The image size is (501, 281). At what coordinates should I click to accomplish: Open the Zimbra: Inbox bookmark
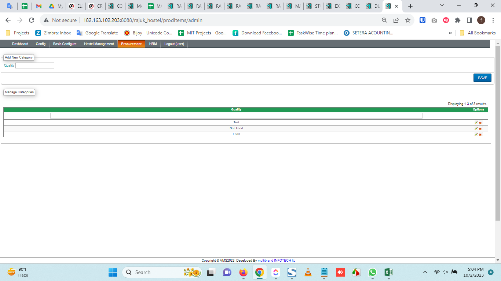point(53,33)
